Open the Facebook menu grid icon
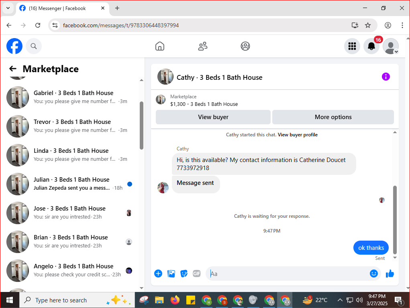 tap(352, 46)
